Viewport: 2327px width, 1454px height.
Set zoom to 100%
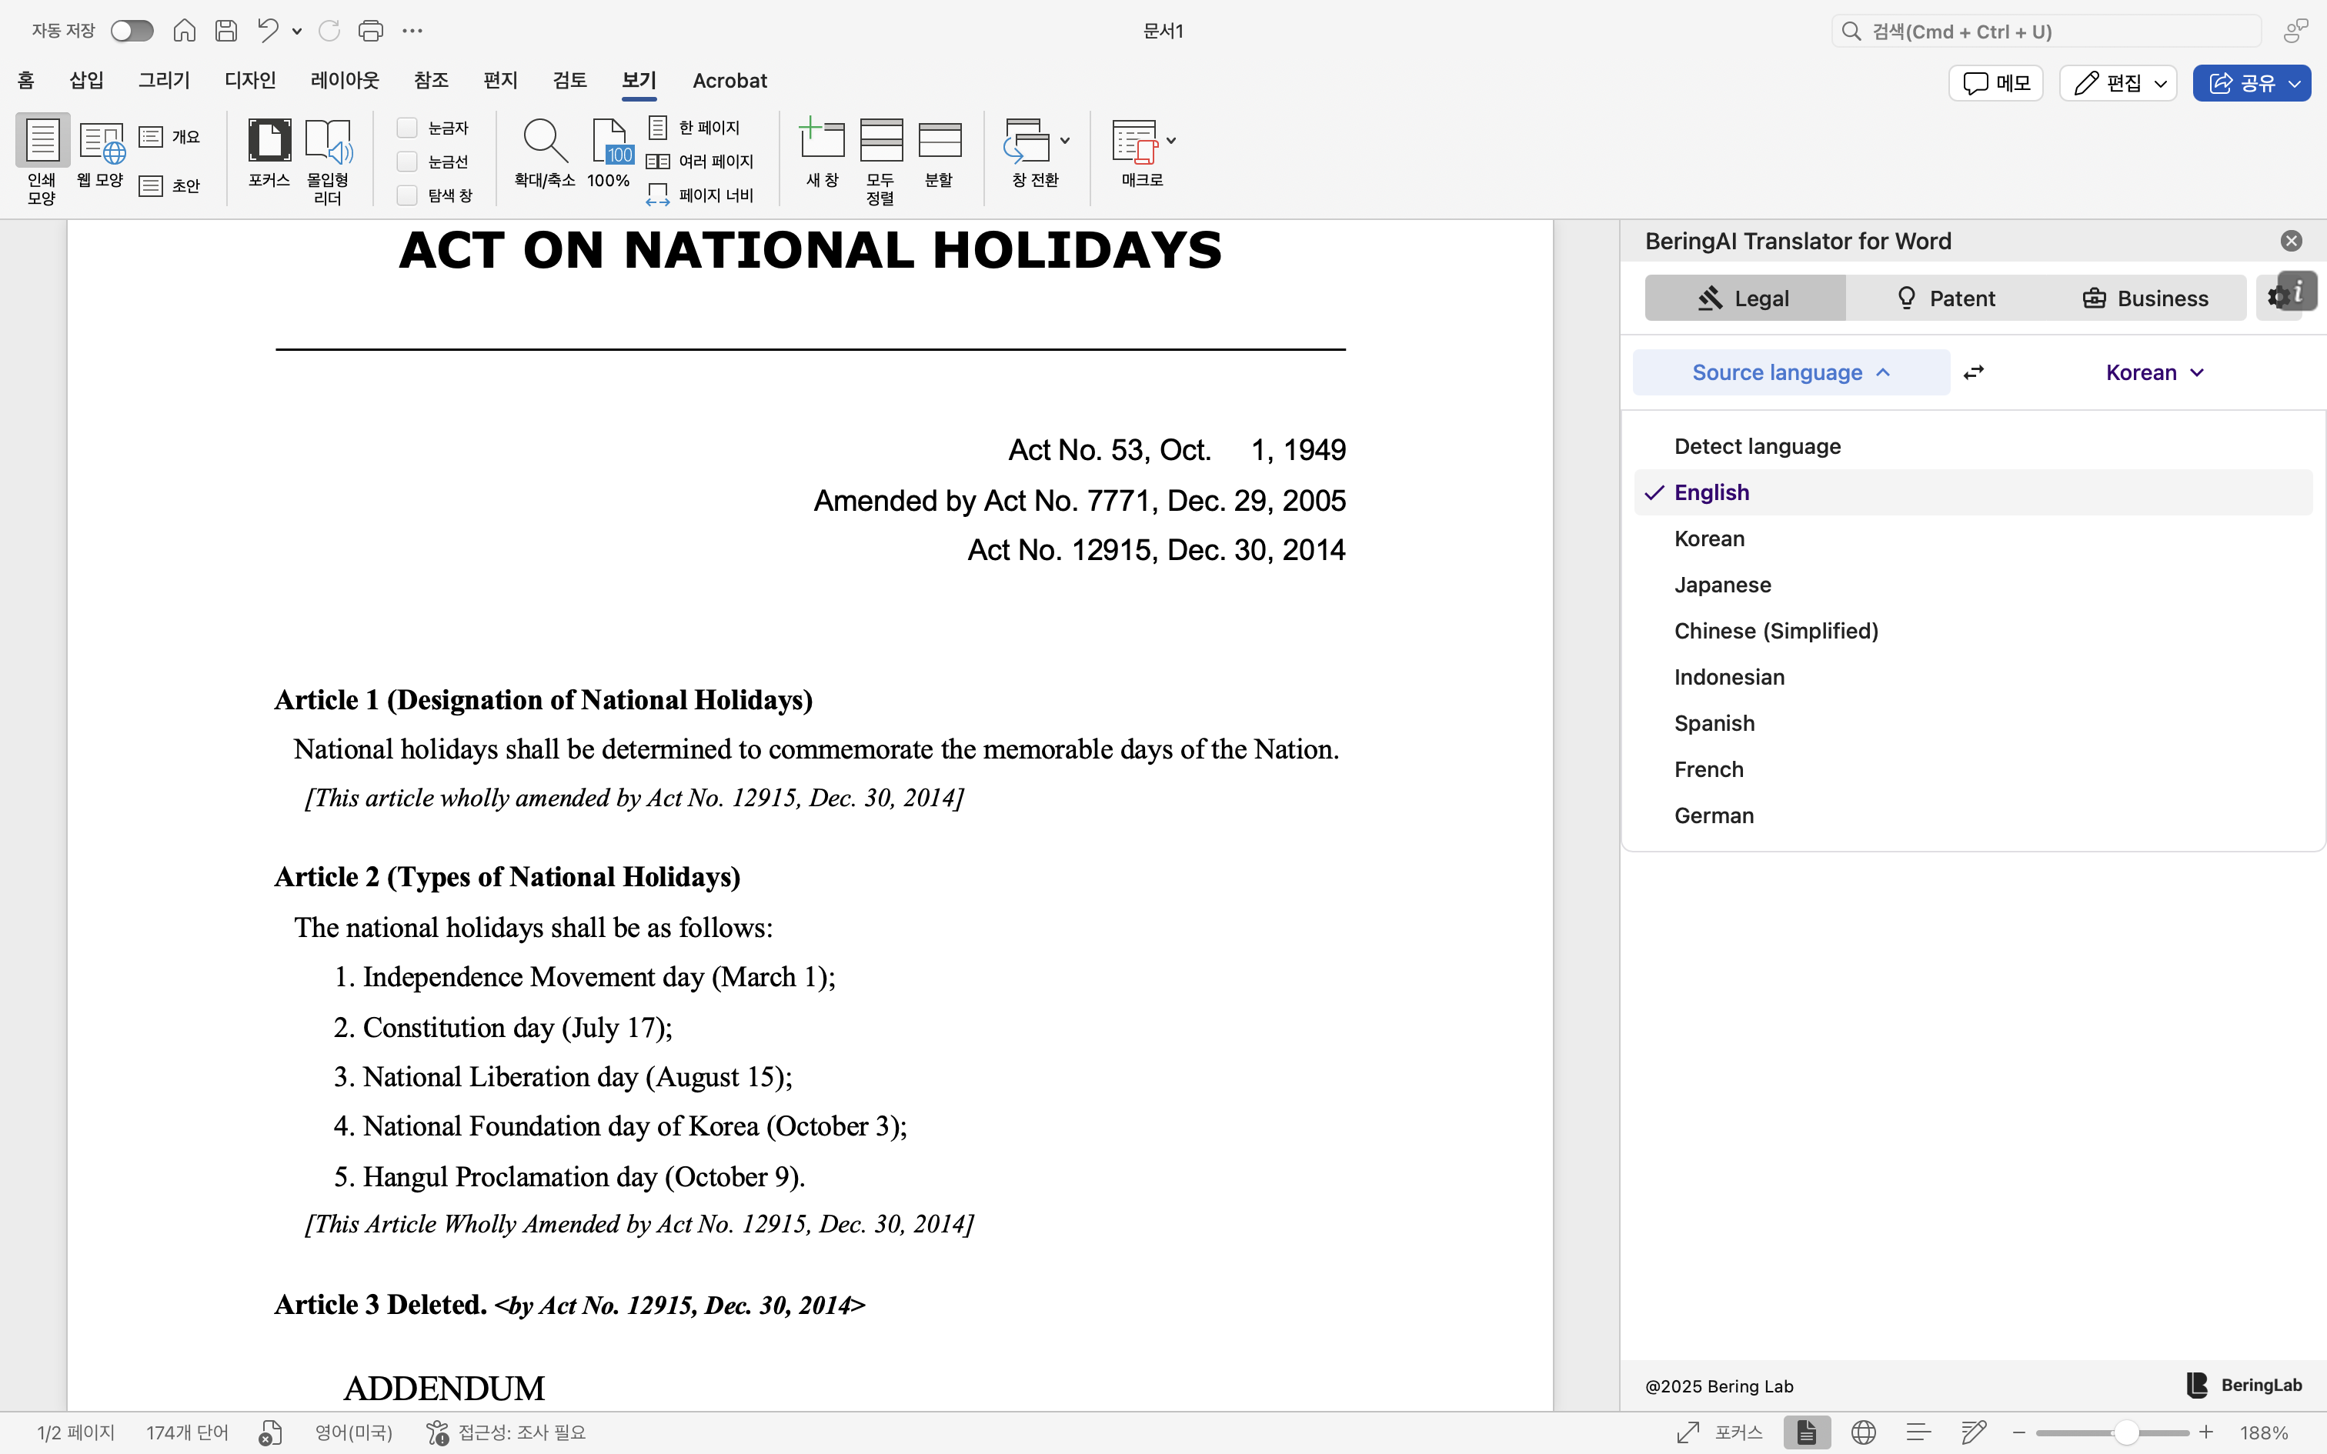[609, 154]
